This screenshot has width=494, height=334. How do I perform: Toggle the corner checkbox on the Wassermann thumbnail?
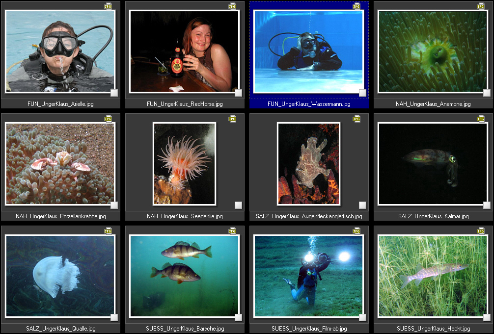[x=362, y=93]
